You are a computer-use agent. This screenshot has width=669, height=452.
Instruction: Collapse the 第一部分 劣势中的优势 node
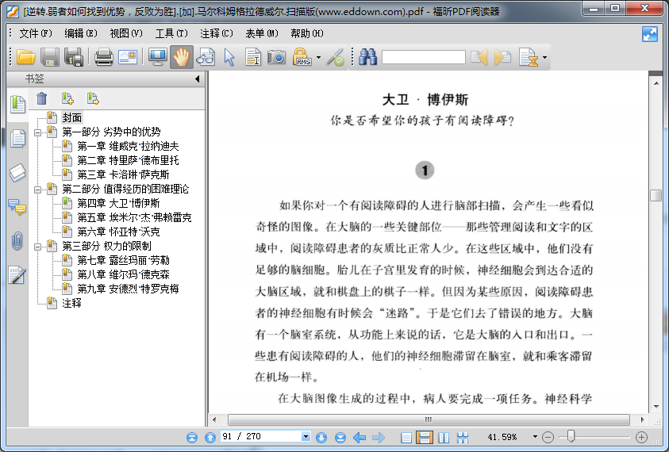click(x=37, y=132)
